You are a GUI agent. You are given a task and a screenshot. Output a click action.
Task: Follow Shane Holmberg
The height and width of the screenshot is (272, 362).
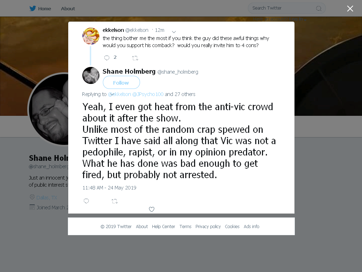(121, 82)
